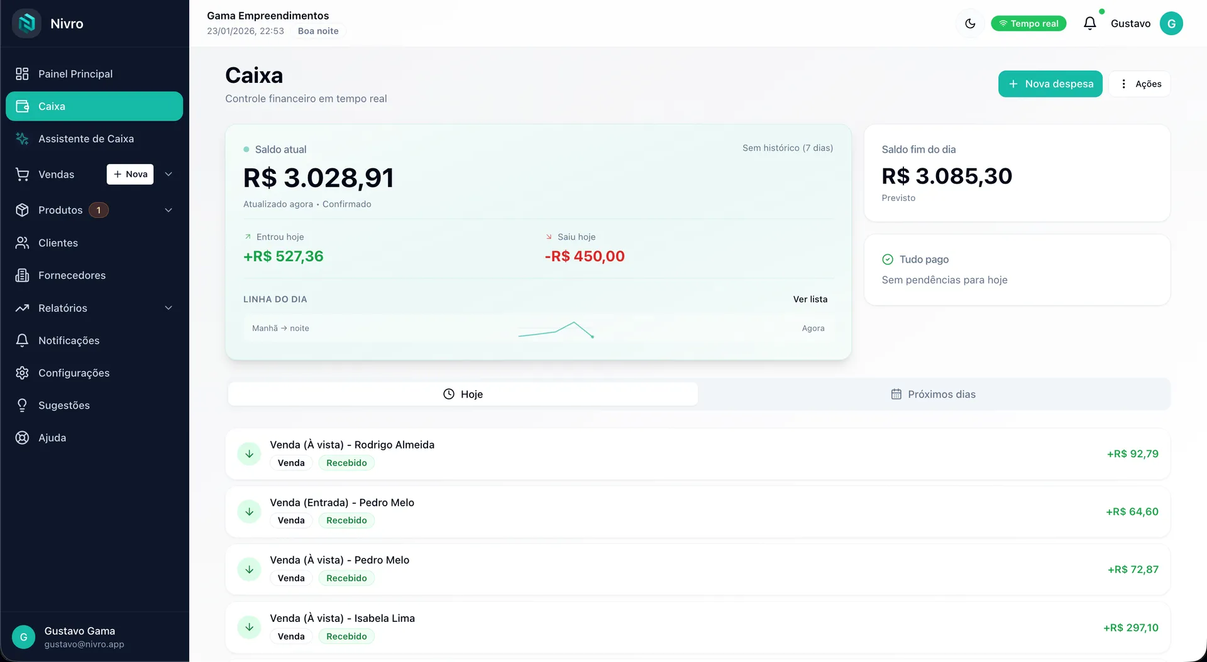The image size is (1207, 662).
Task: Click the Entrou hoje up-arrow icon
Action: tap(248, 237)
